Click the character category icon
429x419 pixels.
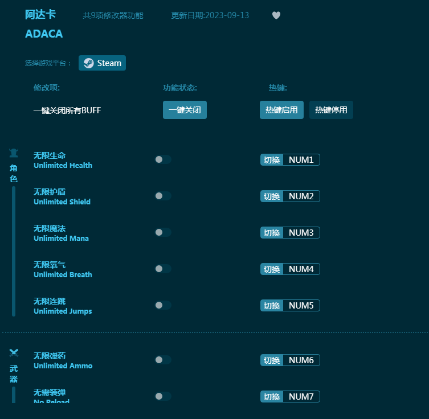pos(14,153)
